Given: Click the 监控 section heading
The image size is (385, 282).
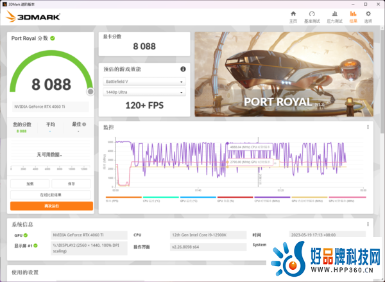Looking at the screenshot, I should [x=108, y=127].
